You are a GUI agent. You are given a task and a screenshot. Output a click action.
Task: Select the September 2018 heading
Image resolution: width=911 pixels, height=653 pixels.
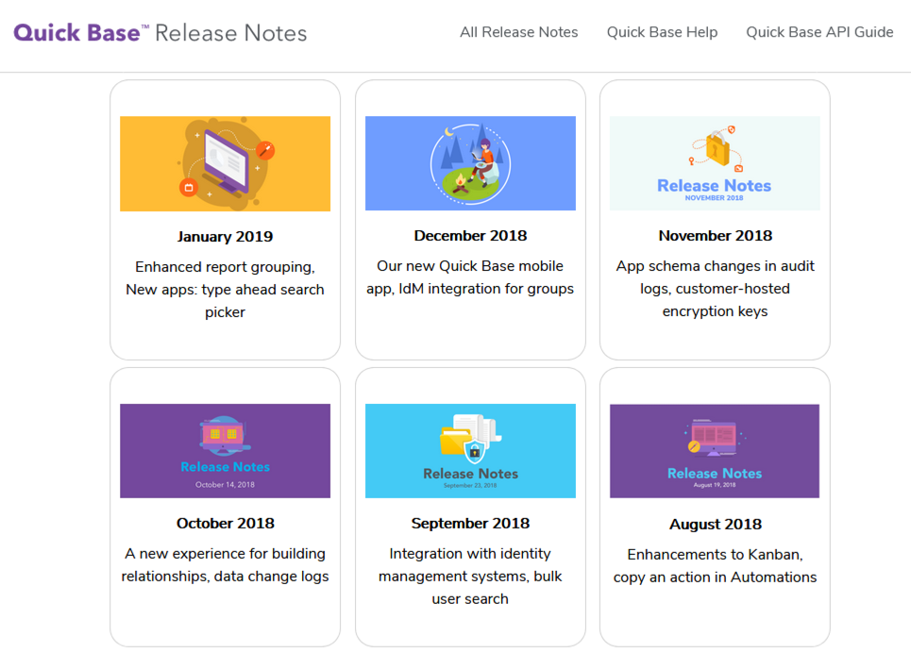tap(471, 523)
